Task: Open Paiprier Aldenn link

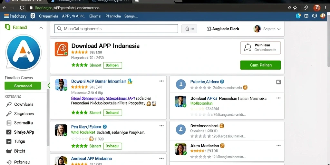Action: (x=205, y=82)
